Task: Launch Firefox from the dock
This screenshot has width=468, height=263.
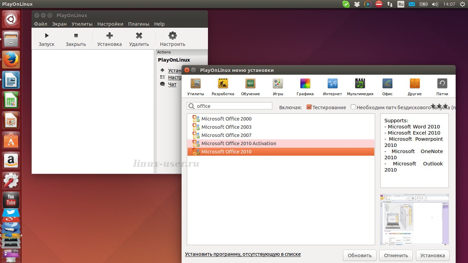Action: coord(11,60)
